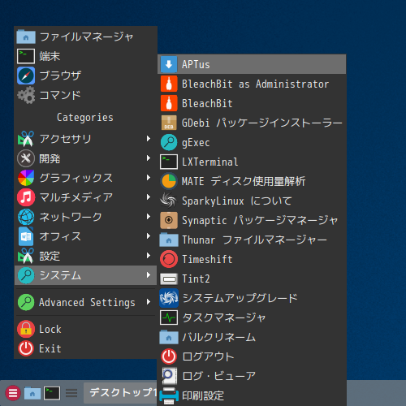Viewport: 406px width, 406px height.
Task: Open the グラフィックス category
Action: [x=85, y=178]
